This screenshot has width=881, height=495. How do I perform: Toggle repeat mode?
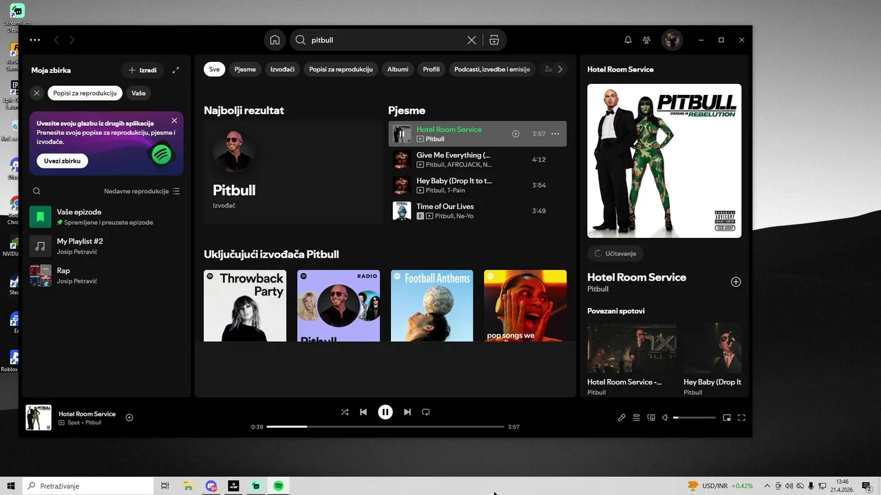(425, 412)
